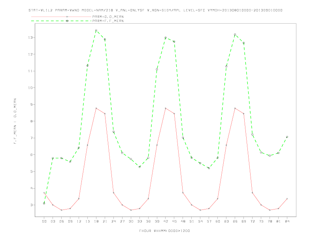Select the green dashed line sample in legend
Viewport: 313px width, 241px height.
61,21
